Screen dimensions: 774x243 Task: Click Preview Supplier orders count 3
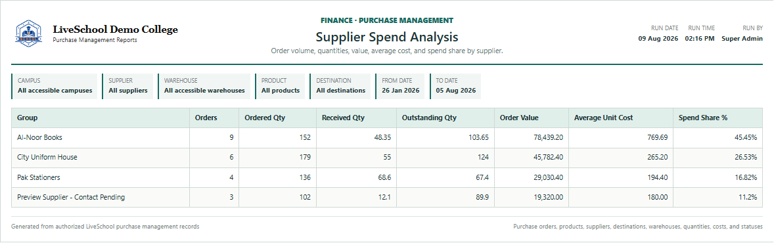[x=231, y=197]
